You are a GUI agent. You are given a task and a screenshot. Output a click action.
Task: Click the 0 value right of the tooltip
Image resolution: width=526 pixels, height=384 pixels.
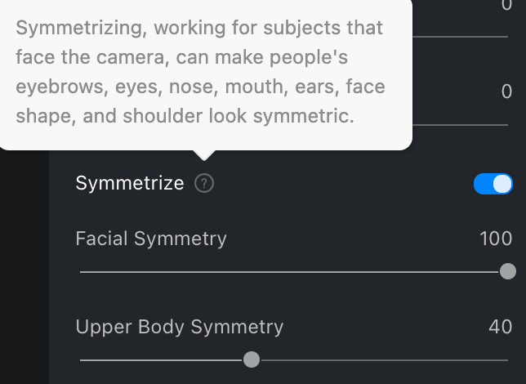pyautogui.click(x=506, y=92)
